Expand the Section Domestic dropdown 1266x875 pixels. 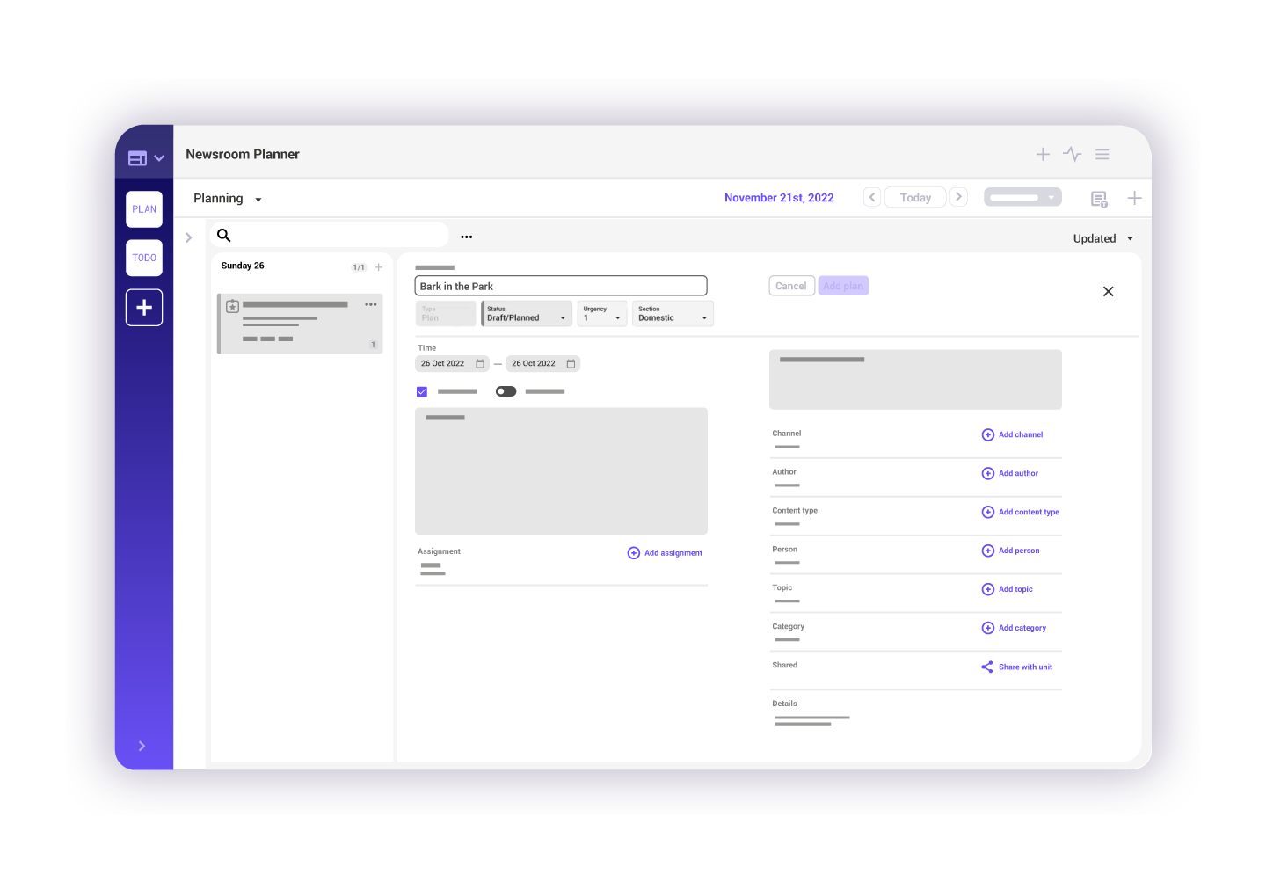click(672, 314)
